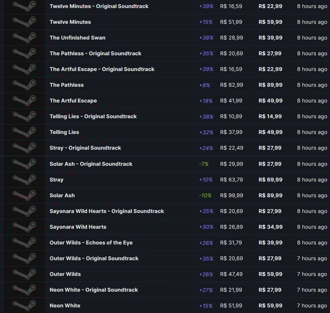The image size is (330, 313).
Task: Click R$ 47,49 old price for Outer Wilds
Action: click(231, 275)
